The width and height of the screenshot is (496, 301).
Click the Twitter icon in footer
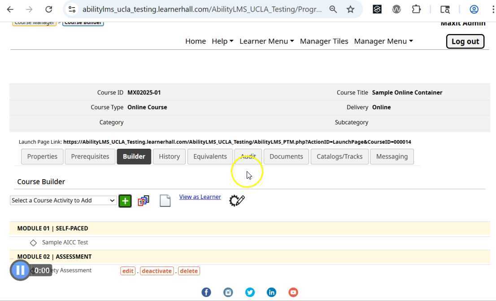(x=250, y=292)
